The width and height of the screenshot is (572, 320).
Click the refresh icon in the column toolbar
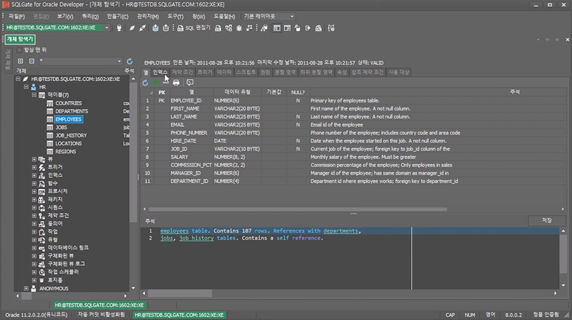pyautogui.click(x=145, y=83)
